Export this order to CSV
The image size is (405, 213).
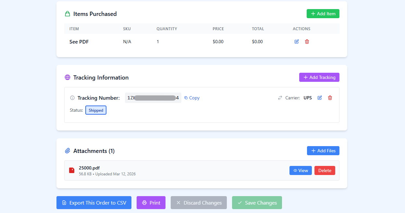pyautogui.click(x=94, y=203)
